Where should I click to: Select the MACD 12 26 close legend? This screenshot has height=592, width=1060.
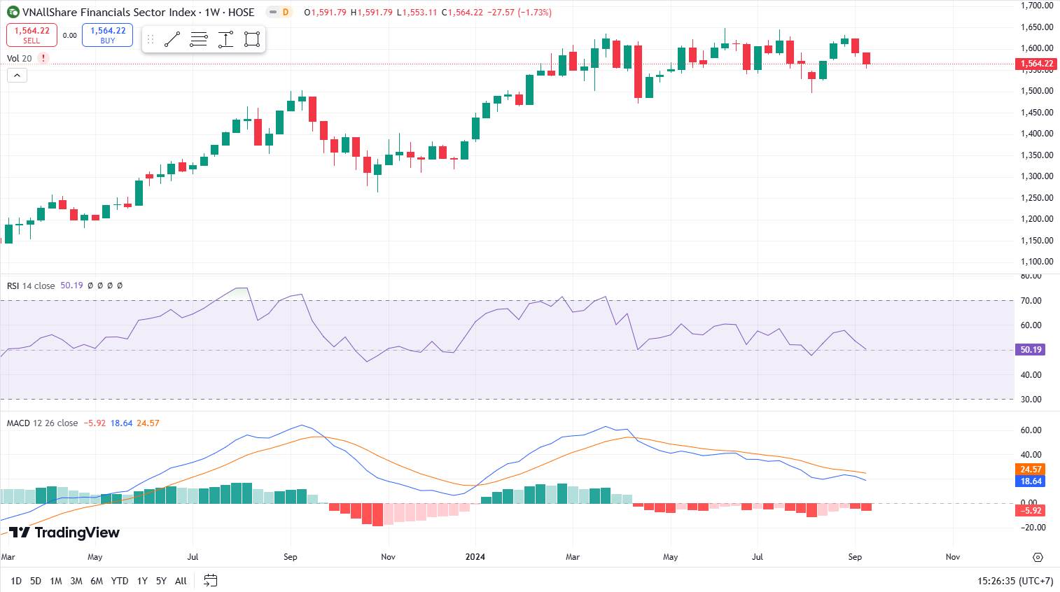click(43, 423)
